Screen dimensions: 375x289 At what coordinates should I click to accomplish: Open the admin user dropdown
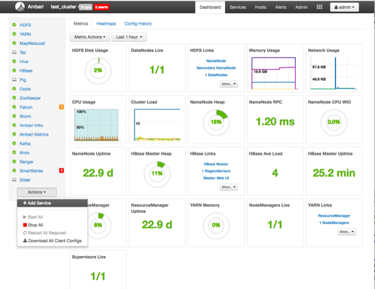coord(344,7)
